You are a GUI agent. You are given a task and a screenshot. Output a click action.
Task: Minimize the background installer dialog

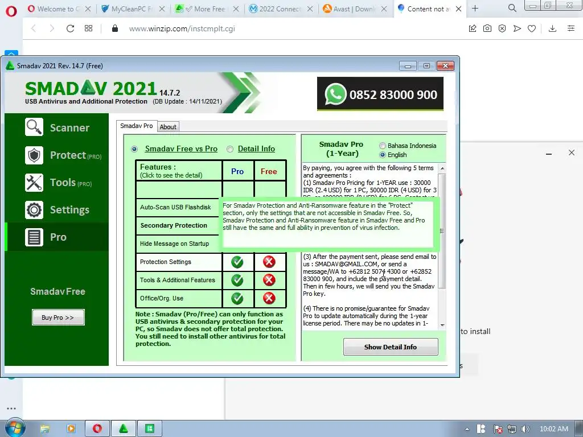coord(548,154)
